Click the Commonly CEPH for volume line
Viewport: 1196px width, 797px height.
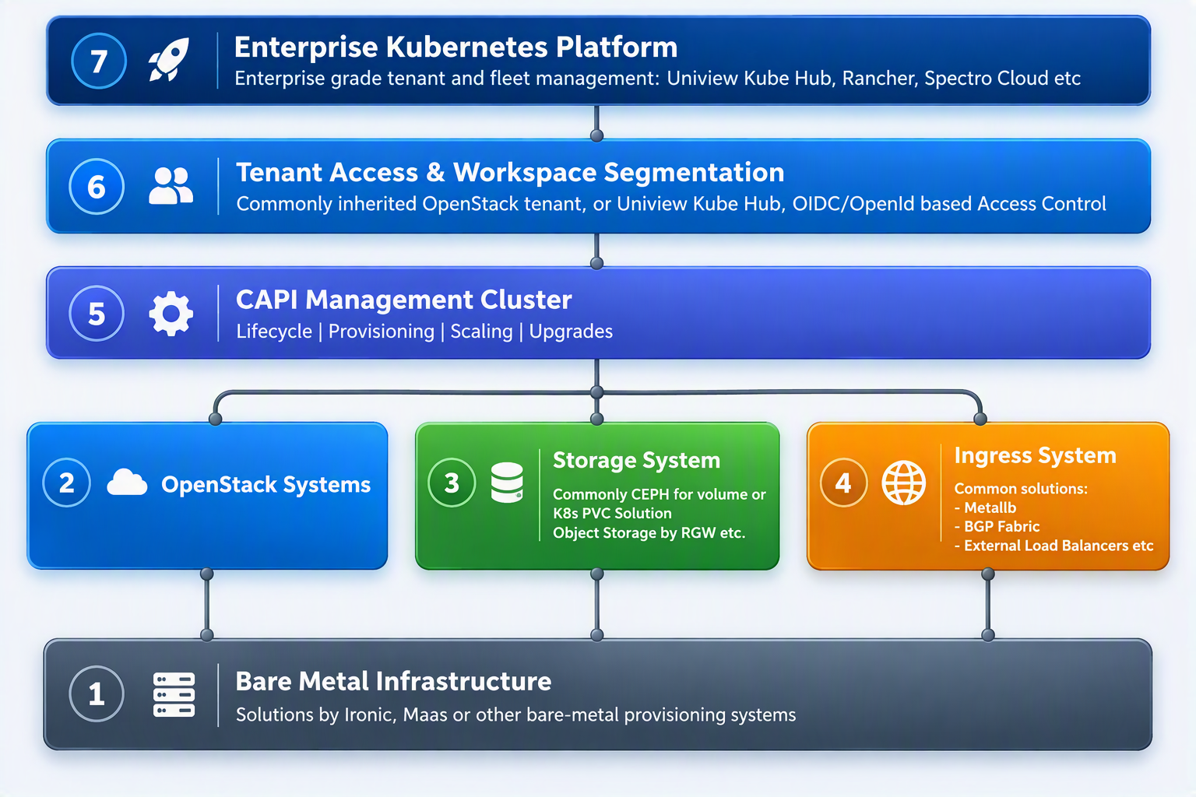tap(659, 494)
